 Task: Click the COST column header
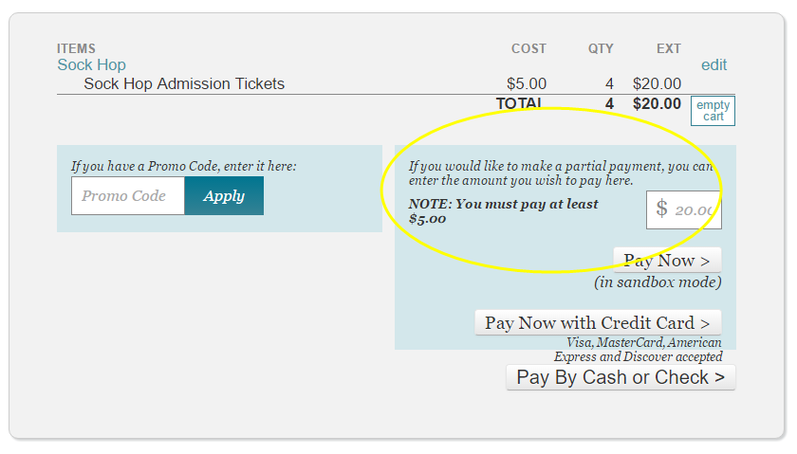coord(528,49)
